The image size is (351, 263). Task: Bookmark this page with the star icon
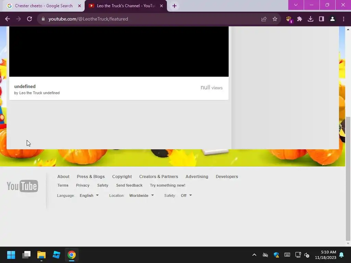point(275,19)
